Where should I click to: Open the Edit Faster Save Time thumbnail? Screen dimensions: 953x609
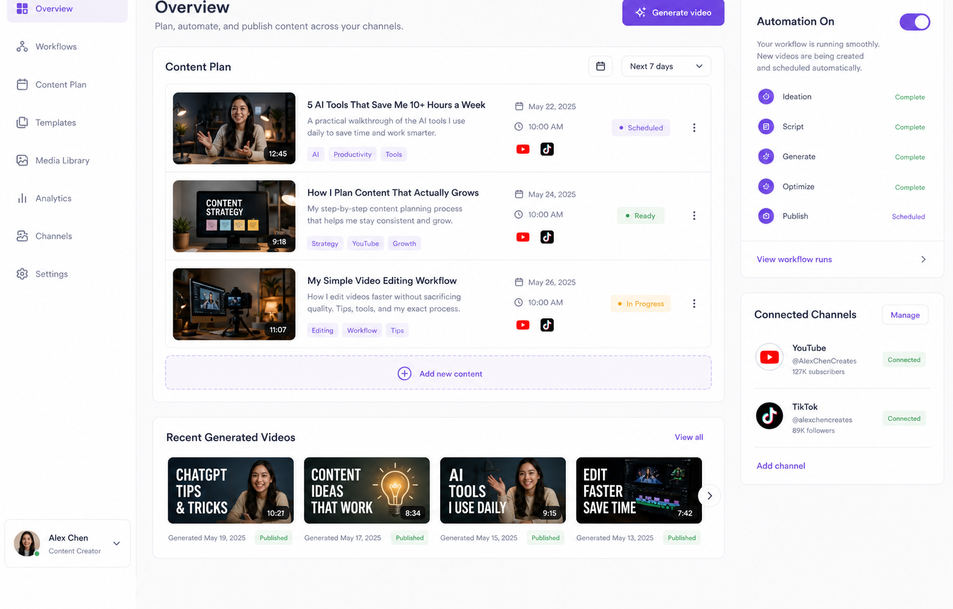pyautogui.click(x=639, y=491)
